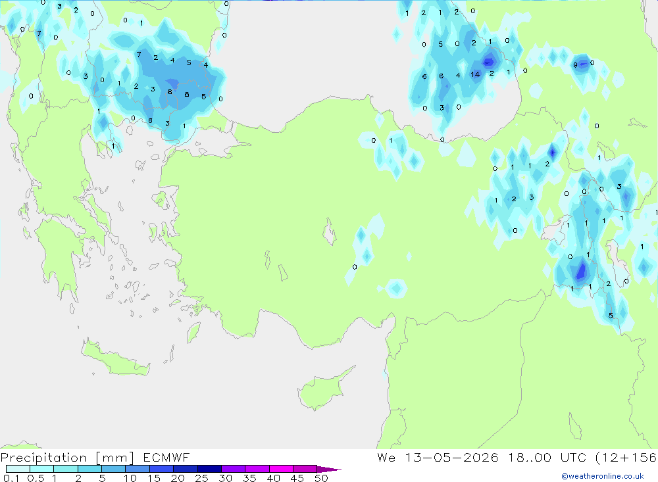Click the legend label 0.5
This screenshot has width=658, height=482.
(36, 478)
